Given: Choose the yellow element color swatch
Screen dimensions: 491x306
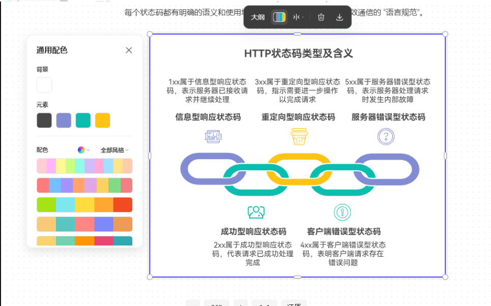Looking at the screenshot, I should click(x=102, y=120).
